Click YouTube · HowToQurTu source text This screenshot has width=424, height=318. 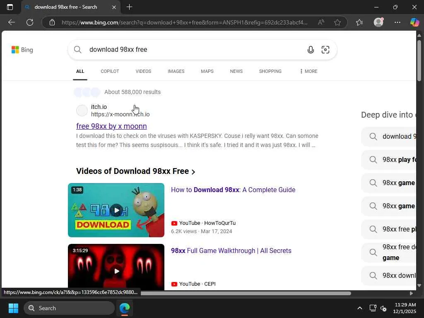click(x=207, y=223)
